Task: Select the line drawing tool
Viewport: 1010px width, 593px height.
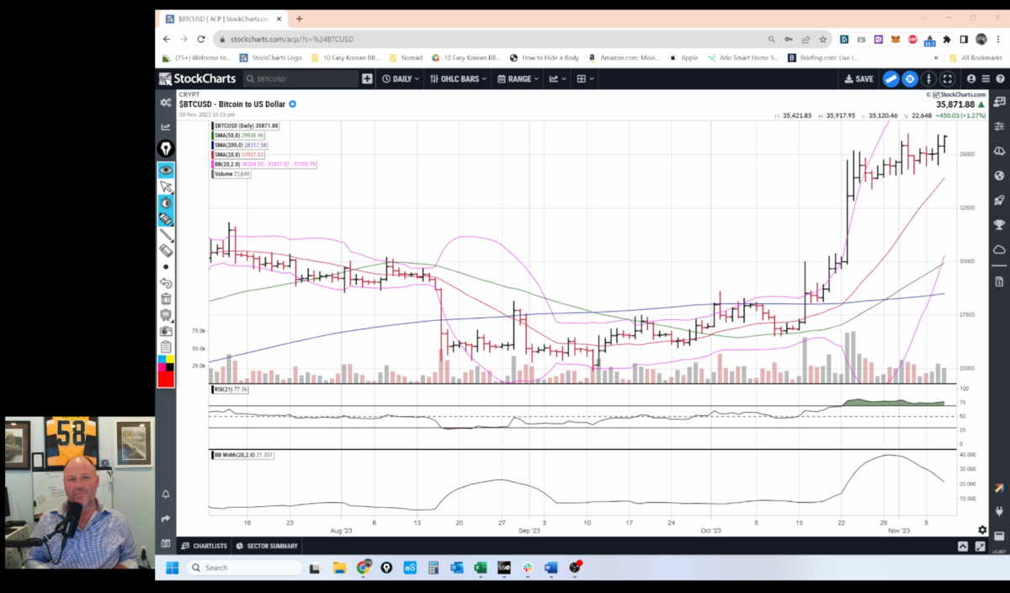Action: (166, 235)
